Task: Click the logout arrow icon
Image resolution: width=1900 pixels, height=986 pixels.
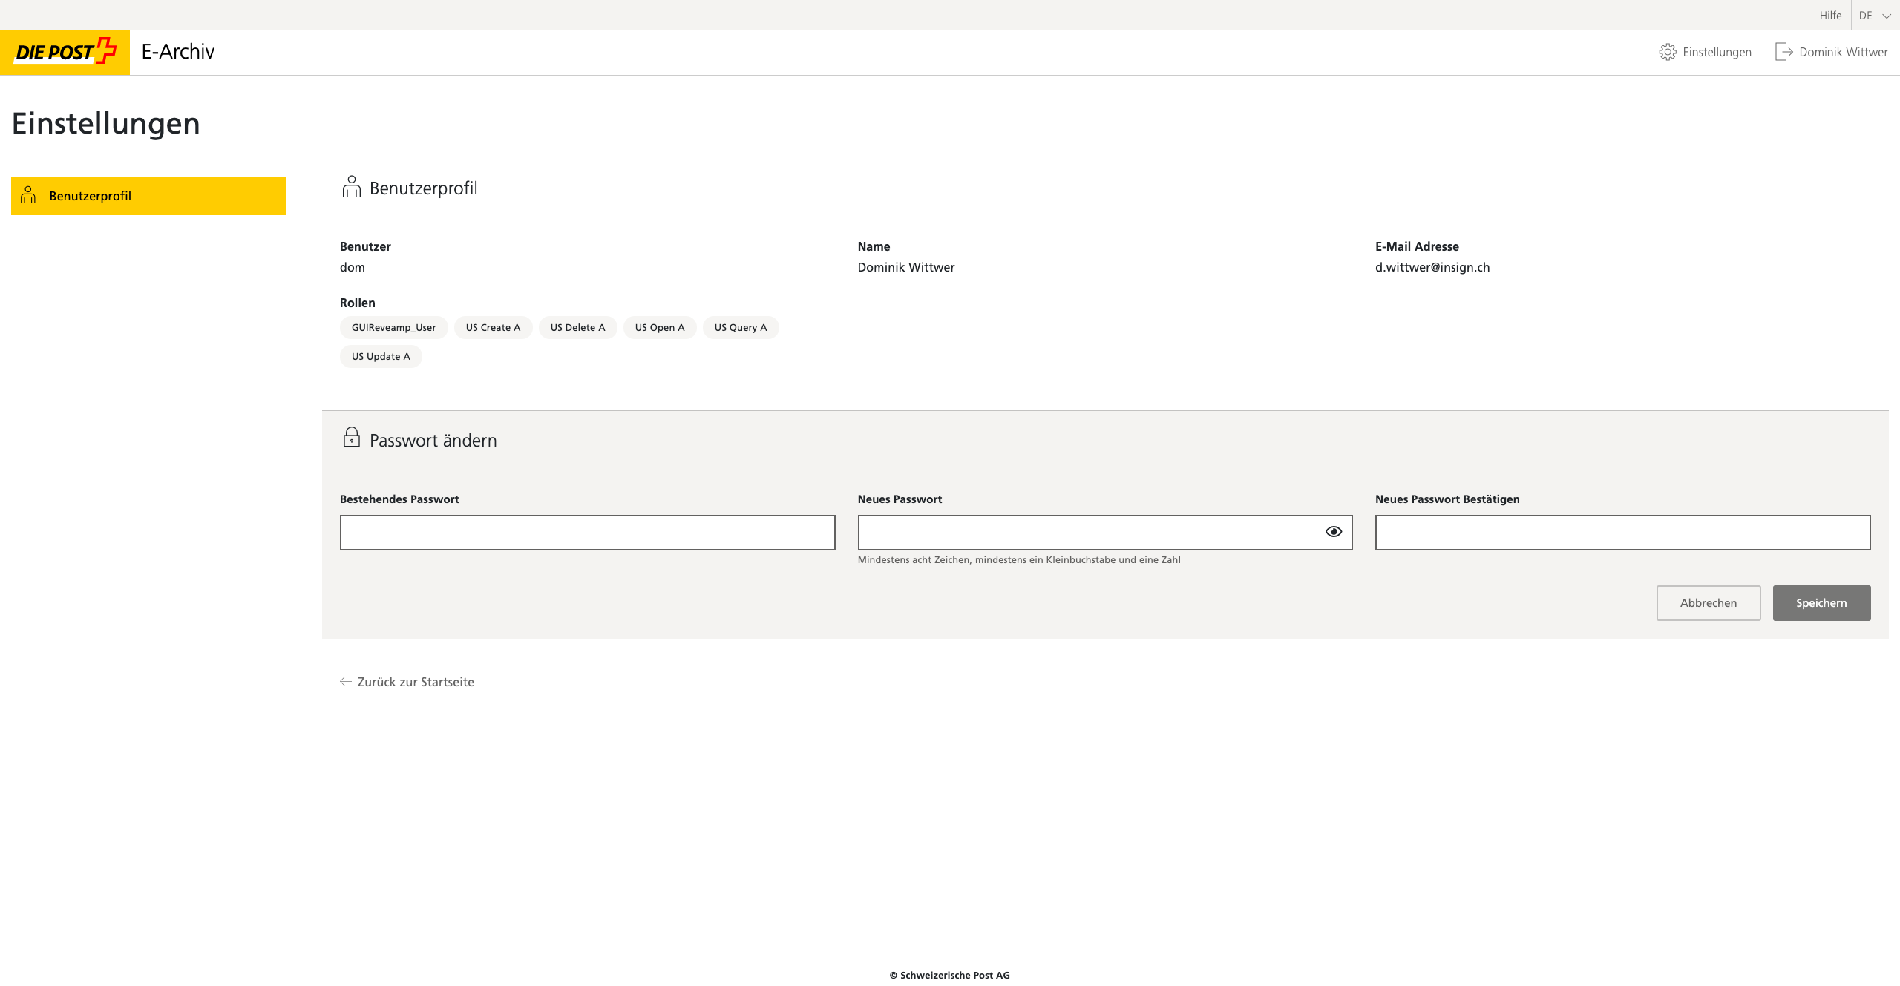Action: click(x=1783, y=52)
